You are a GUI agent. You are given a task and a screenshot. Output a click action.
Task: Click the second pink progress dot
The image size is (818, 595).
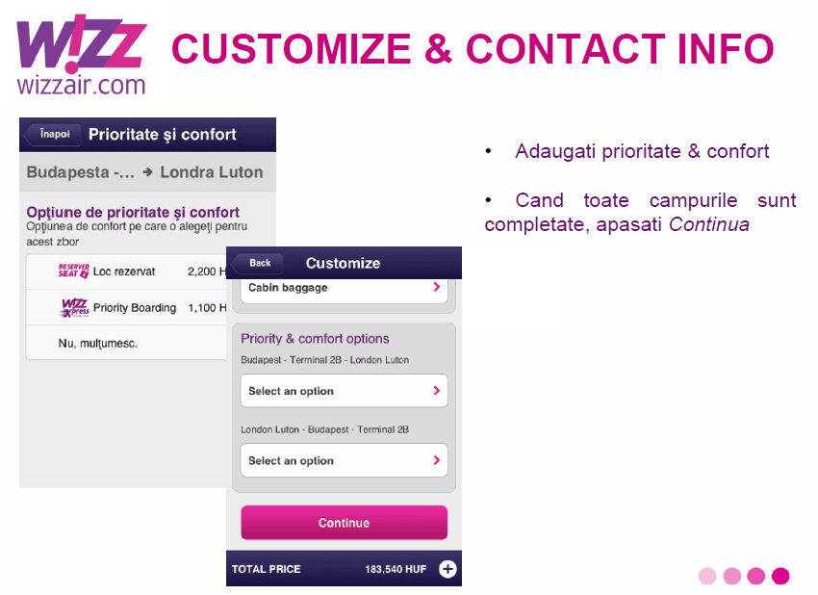[731, 576]
